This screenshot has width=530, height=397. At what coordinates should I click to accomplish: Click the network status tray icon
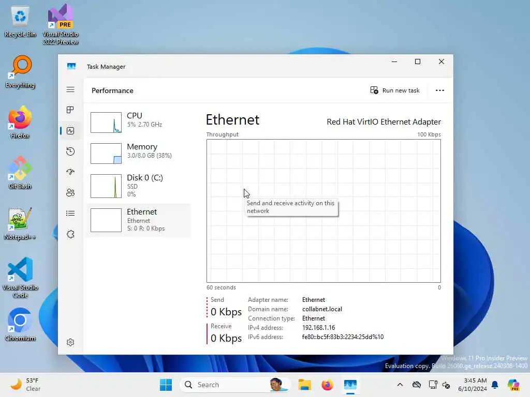pos(433,385)
